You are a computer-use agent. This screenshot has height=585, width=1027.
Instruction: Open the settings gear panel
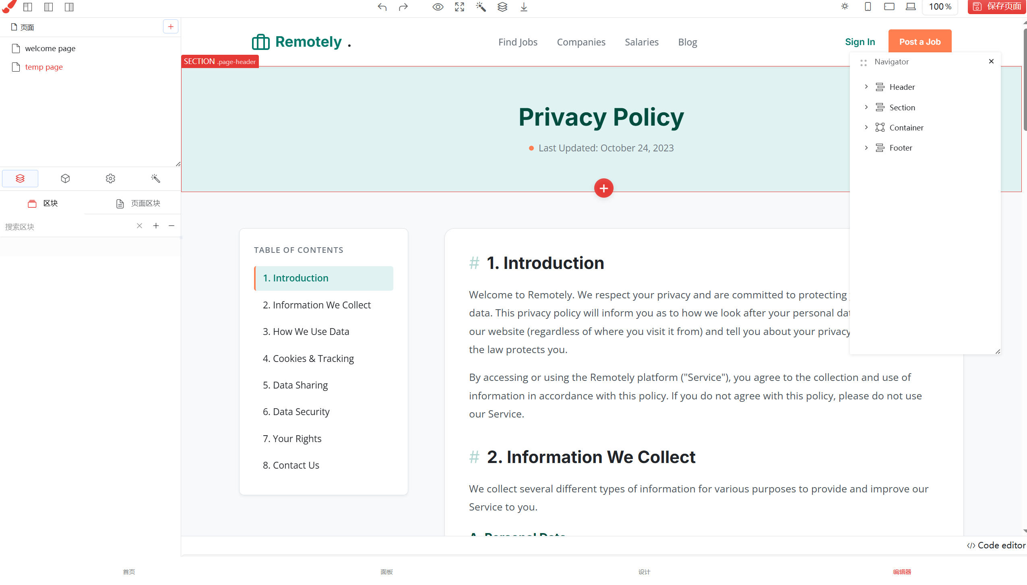110,178
